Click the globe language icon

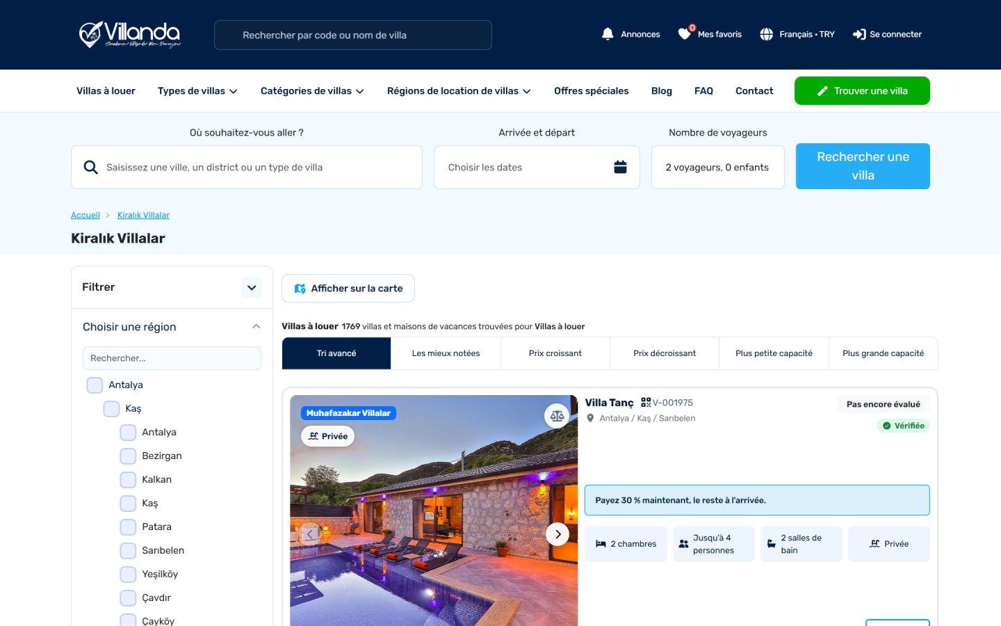766,34
